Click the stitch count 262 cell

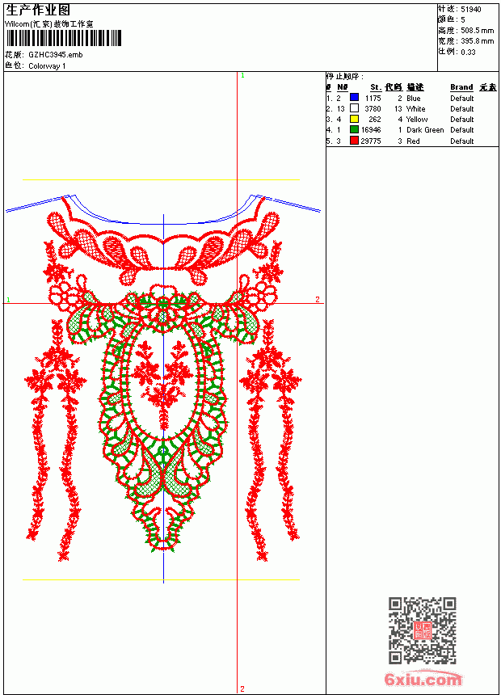click(x=375, y=120)
